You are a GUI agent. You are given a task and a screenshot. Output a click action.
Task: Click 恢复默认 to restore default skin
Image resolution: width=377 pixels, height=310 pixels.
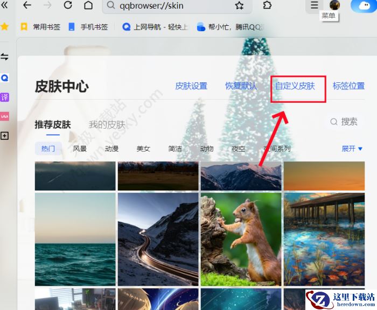241,86
